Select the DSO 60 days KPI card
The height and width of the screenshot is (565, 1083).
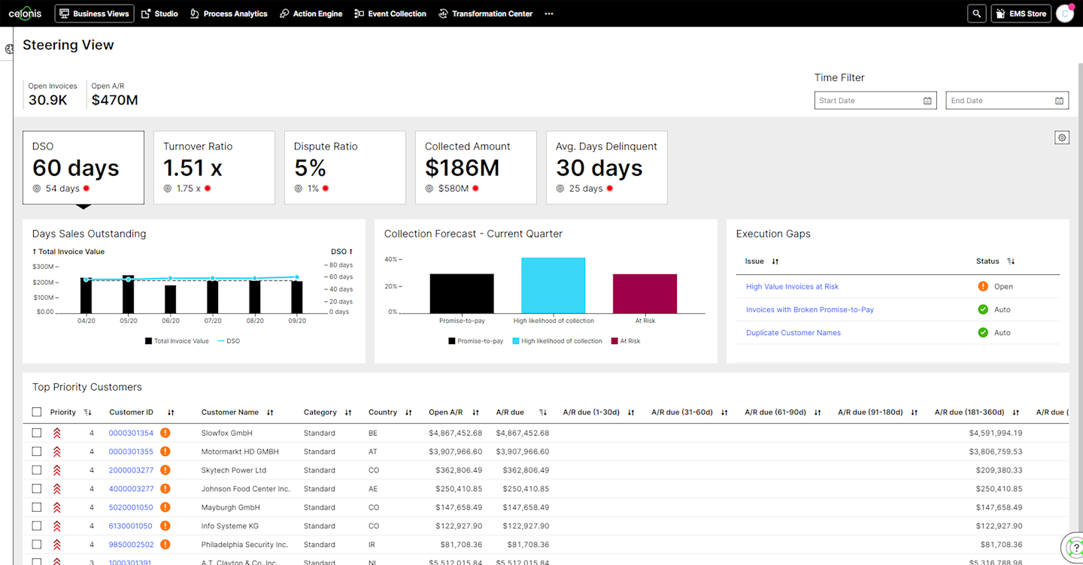[83, 167]
